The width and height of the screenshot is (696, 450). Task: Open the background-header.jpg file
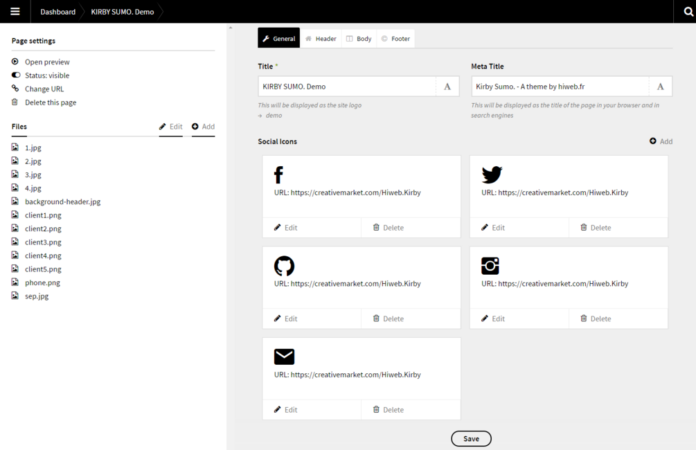click(x=62, y=202)
